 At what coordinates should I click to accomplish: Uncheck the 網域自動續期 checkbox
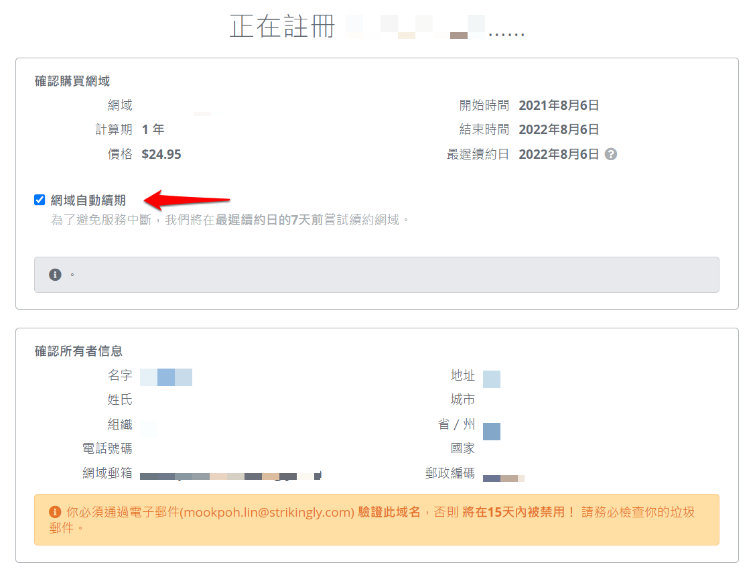(x=40, y=200)
